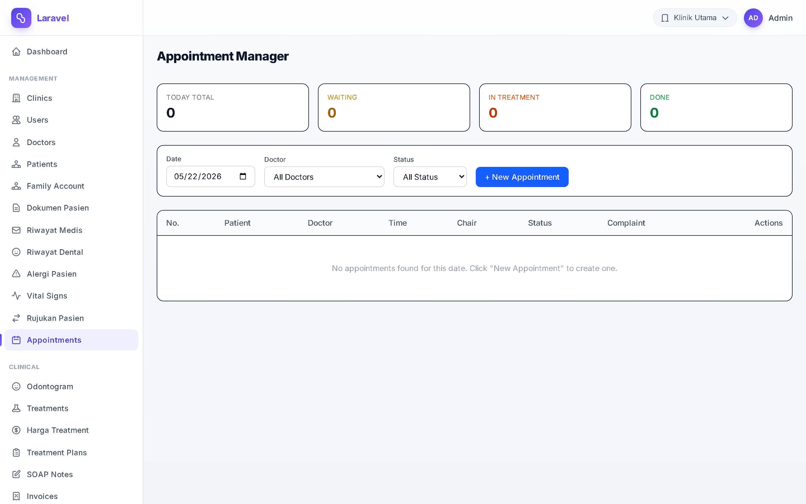Click the Family Account icon
Screen dimensions: 806x504
pos(16,186)
